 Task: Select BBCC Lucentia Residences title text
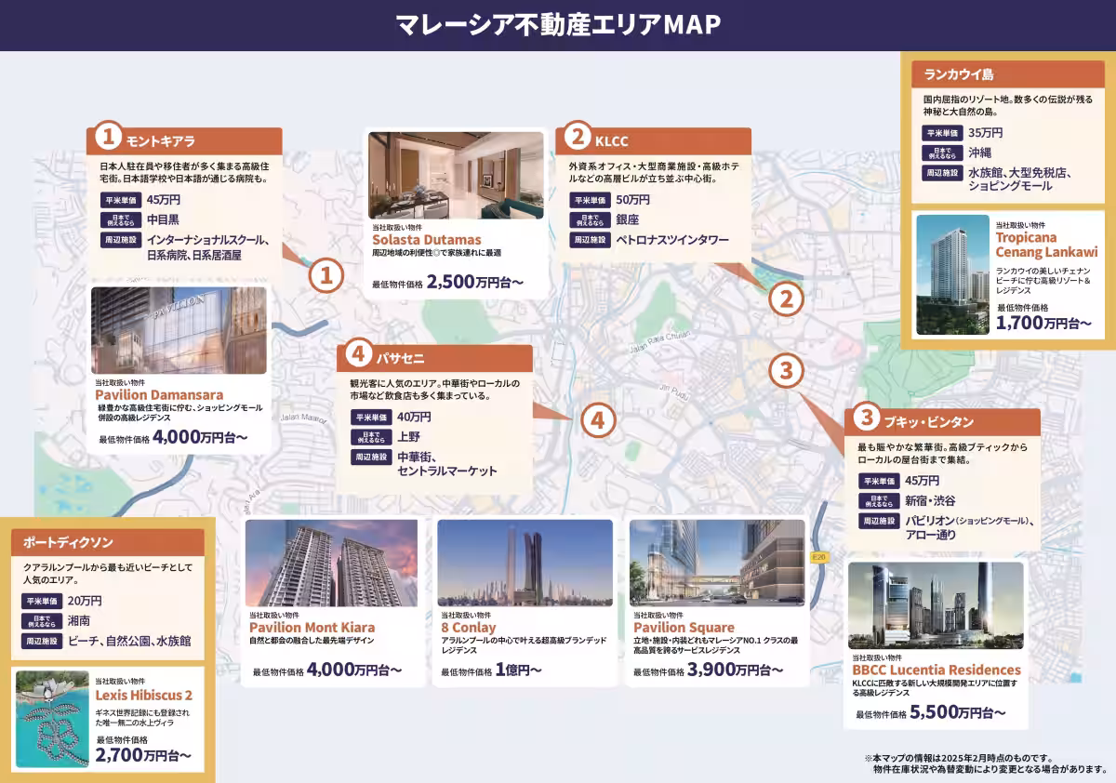coord(936,670)
